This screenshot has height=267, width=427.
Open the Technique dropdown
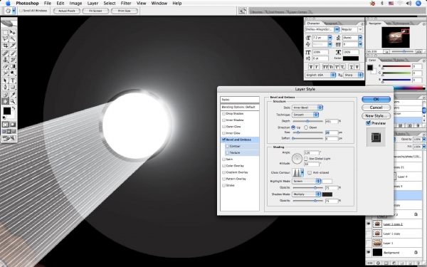coord(305,115)
